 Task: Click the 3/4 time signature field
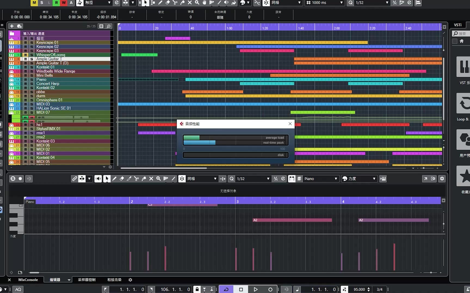point(379,289)
